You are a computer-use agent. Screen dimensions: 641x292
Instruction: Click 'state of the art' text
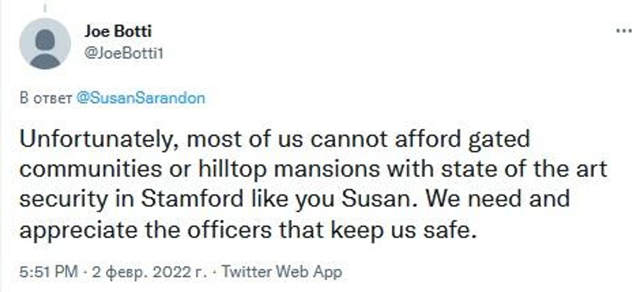point(524,169)
